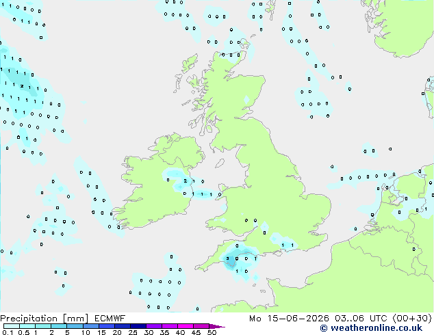Click the '50' legend value
Image resolution: width=434 pixels, height=335 pixels.
click(x=212, y=332)
